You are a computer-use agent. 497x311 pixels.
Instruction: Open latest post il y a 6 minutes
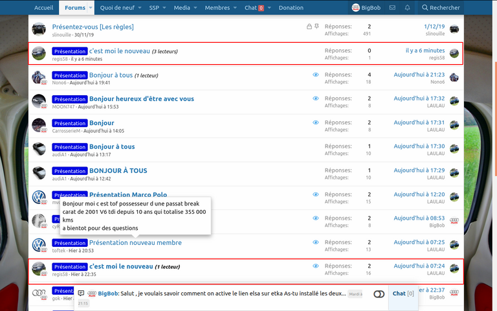[425, 51]
